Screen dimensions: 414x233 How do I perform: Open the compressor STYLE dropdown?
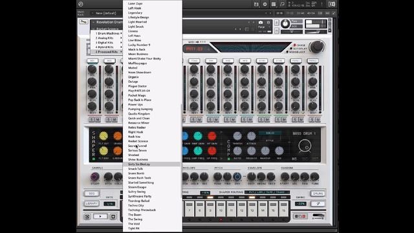pyautogui.click(x=270, y=133)
